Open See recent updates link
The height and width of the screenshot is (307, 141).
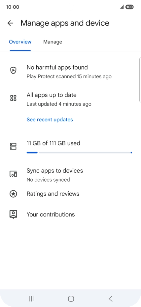(x=50, y=120)
